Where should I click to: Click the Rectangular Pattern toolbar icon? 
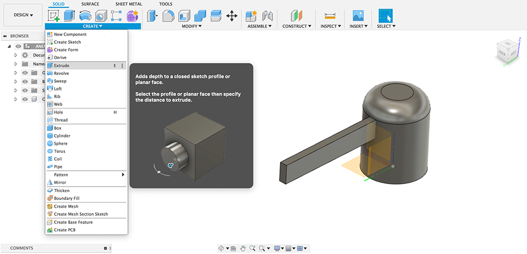pyautogui.click(x=116, y=16)
